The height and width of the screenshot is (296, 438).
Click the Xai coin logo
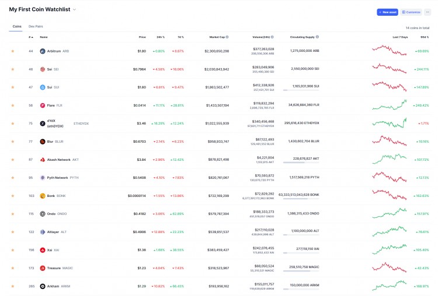[43, 250]
